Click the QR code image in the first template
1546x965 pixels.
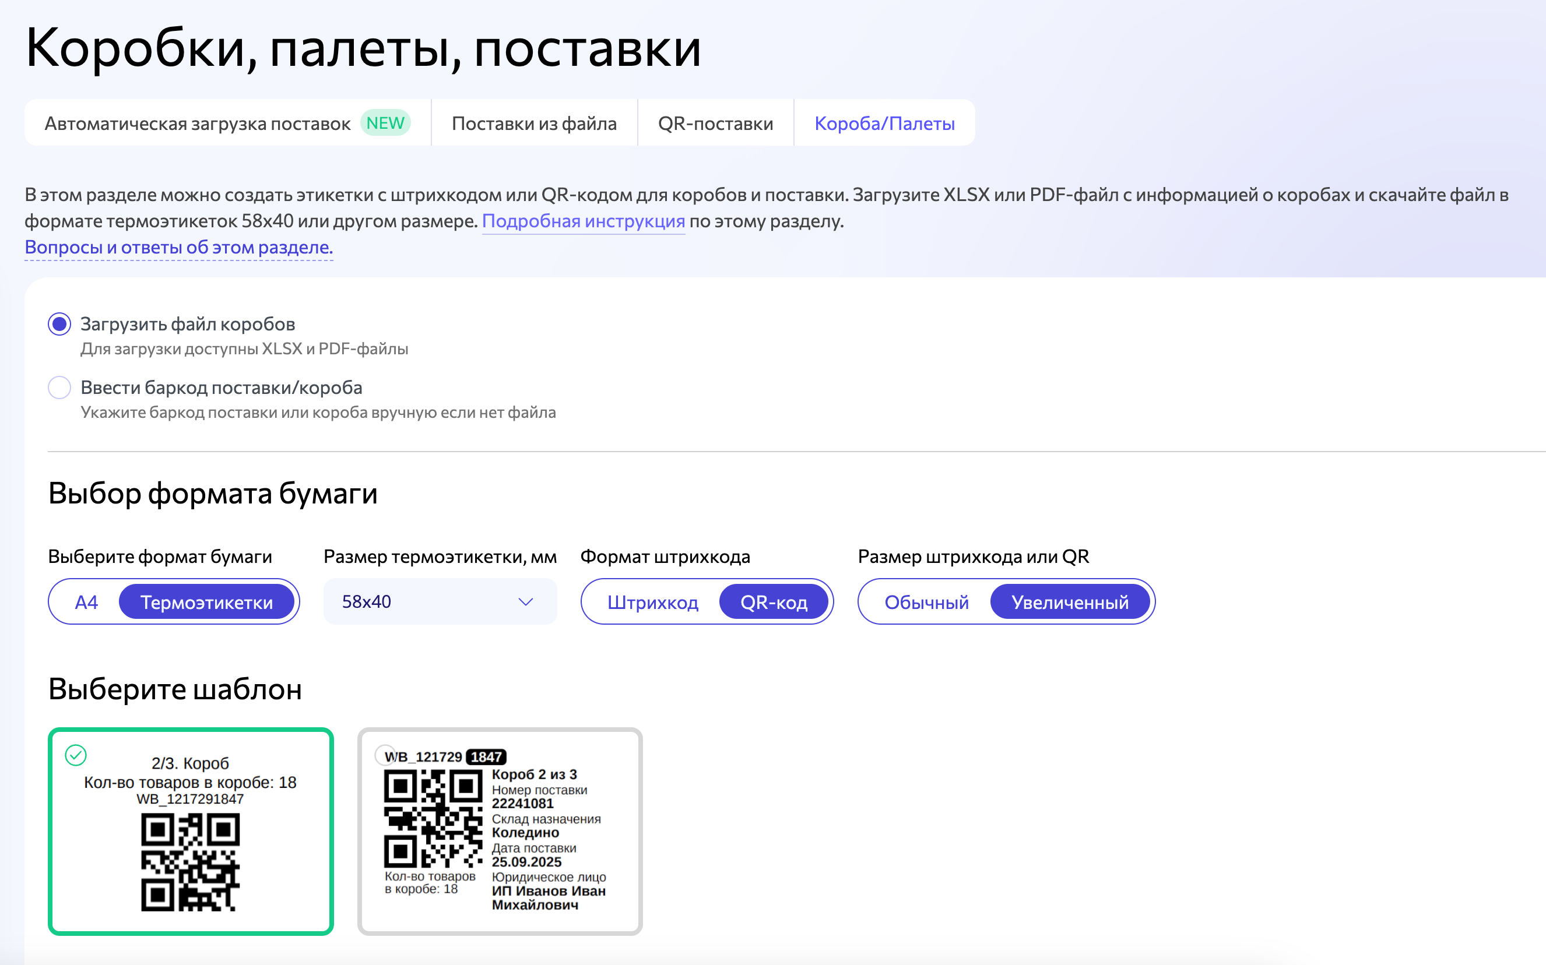click(191, 863)
